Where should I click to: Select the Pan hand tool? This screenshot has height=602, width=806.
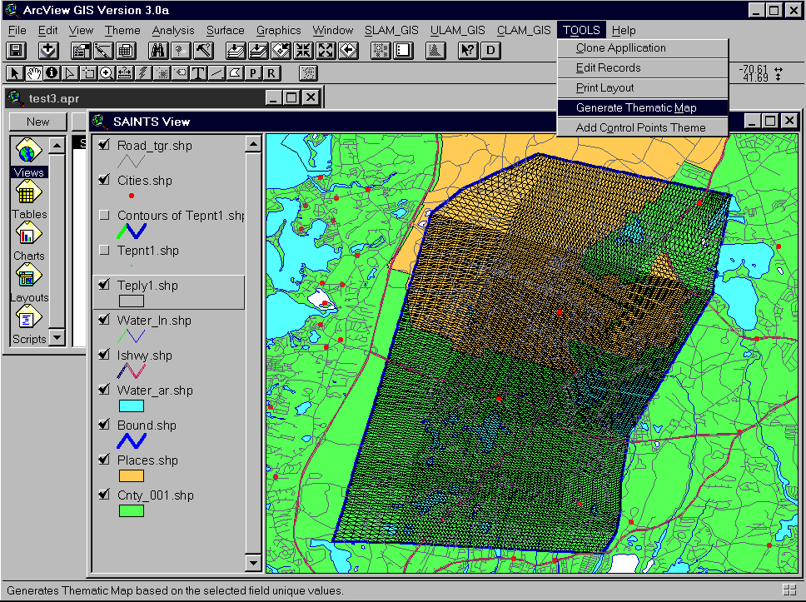tap(33, 73)
